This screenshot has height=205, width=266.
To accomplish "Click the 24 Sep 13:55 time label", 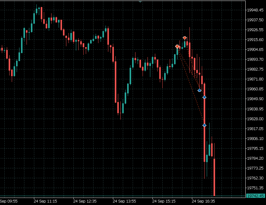I will pyautogui.click(x=124, y=201).
